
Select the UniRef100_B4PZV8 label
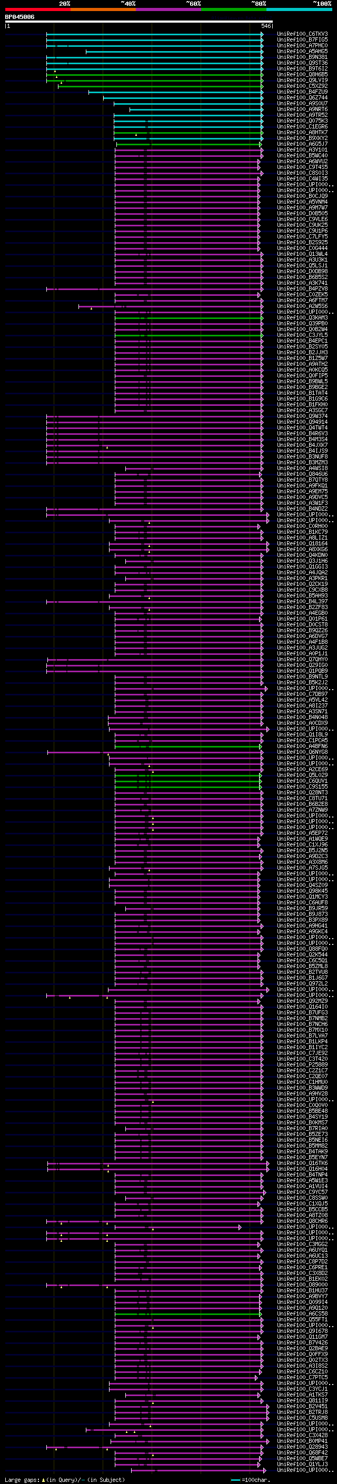click(x=302, y=288)
